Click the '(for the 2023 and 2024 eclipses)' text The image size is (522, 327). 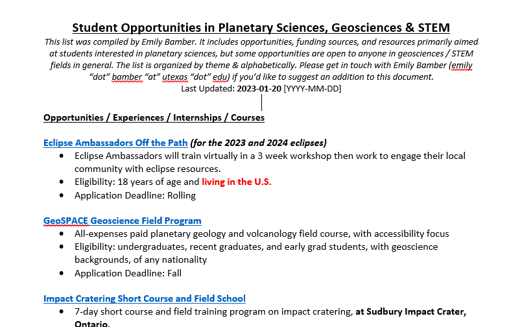[258, 143]
